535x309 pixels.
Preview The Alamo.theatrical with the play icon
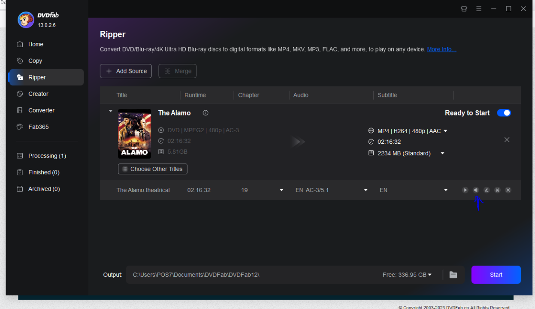[465, 190]
